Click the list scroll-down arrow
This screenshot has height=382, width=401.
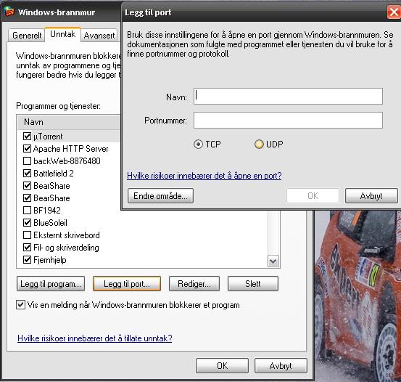point(273,261)
